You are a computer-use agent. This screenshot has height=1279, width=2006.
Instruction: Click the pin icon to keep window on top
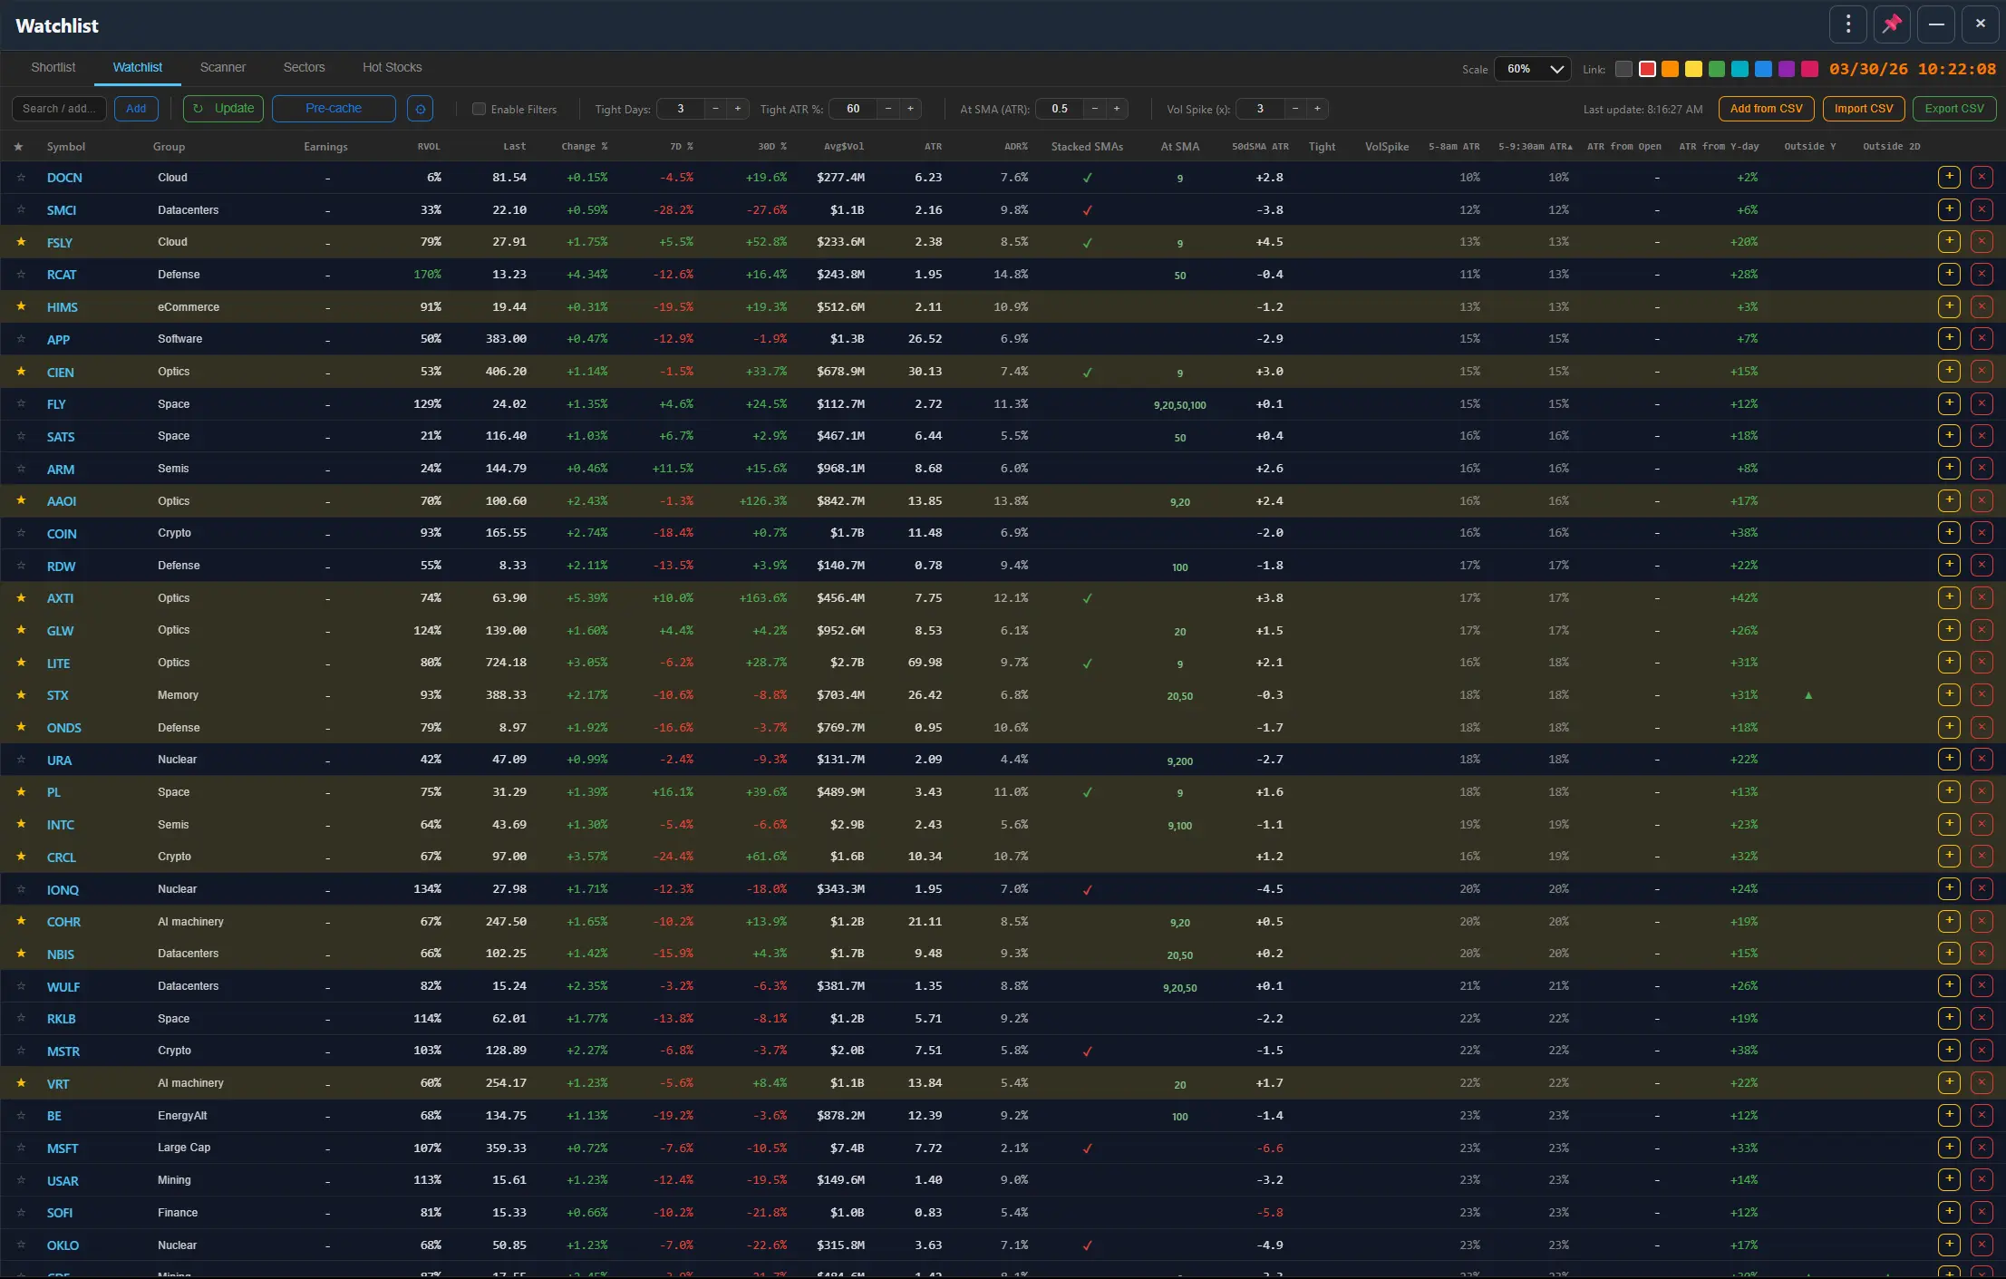(x=1892, y=24)
